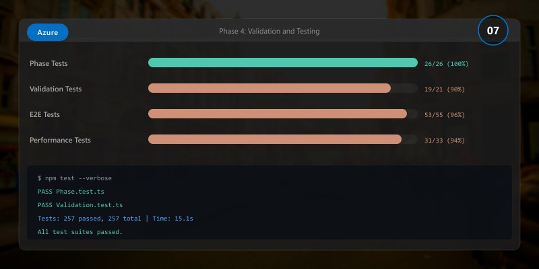Click the 19/21 (90%) value
The height and width of the screenshot is (269, 539).
(445, 89)
